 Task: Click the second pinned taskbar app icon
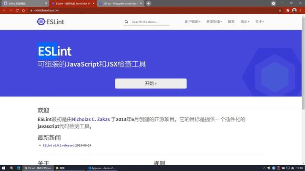(x=11, y=168)
